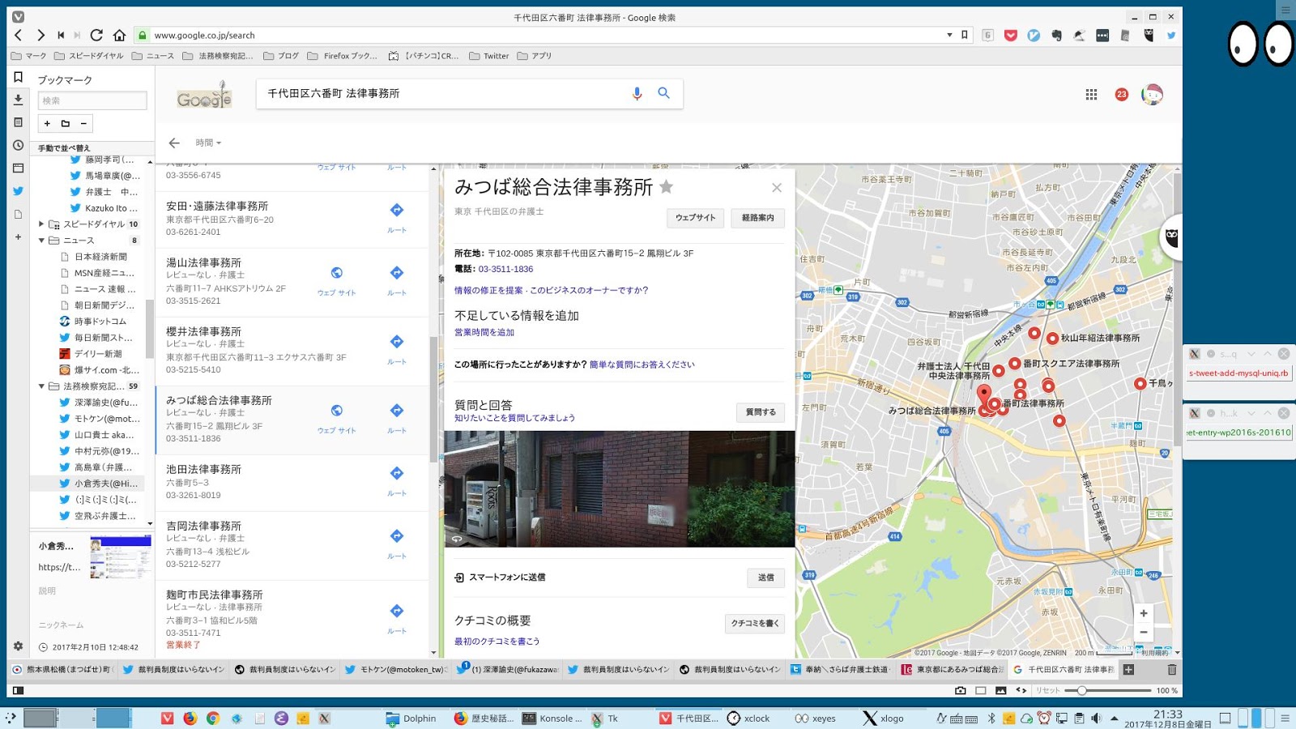
Task: Add a new web panel with plus
Action: [x=18, y=237]
